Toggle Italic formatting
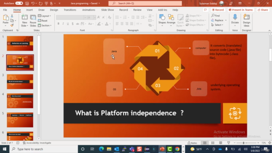The image size is (272, 153). pos(63,24)
